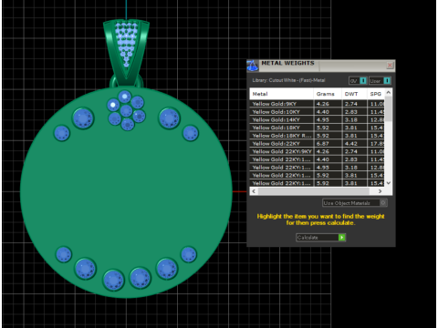Select the Yellow Gold:18KY R... row
This screenshot has height=328, width=438.
click(x=317, y=136)
